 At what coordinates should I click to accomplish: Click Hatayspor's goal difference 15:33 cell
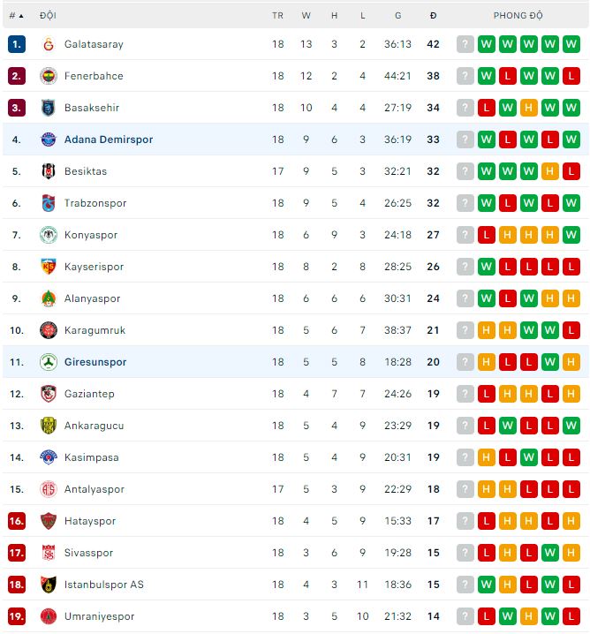click(398, 521)
